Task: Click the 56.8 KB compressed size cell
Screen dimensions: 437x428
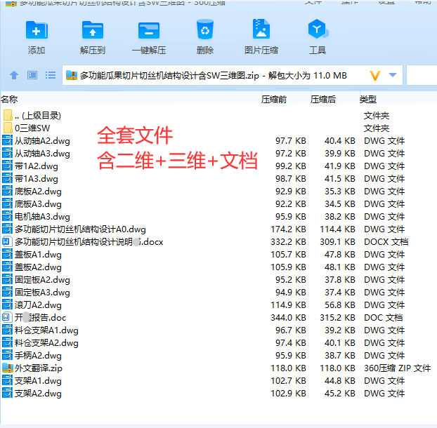Action: pos(340,305)
